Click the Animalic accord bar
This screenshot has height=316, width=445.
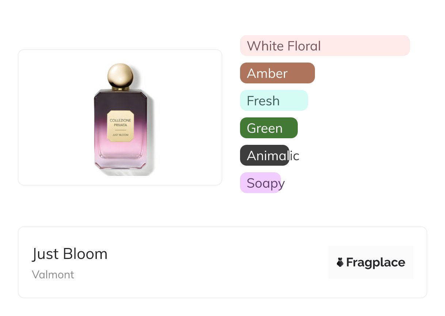tap(265, 155)
